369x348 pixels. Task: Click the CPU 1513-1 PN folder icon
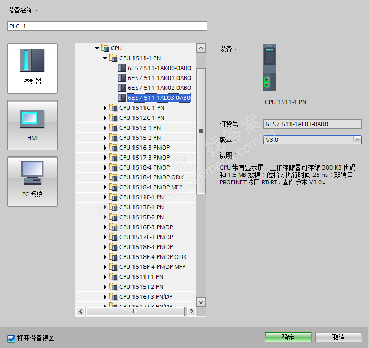(114, 128)
